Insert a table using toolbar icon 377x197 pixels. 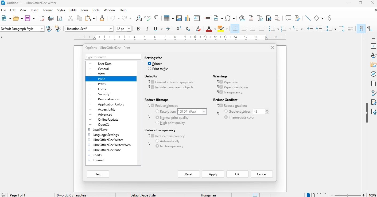(x=167, y=18)
